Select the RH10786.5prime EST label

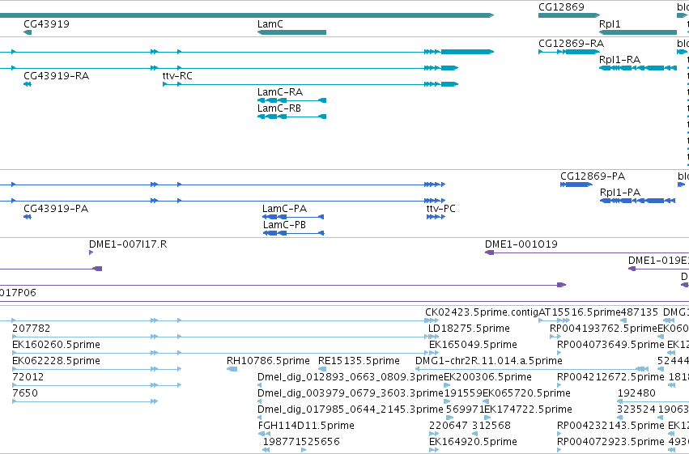click(x=268, y=361)
